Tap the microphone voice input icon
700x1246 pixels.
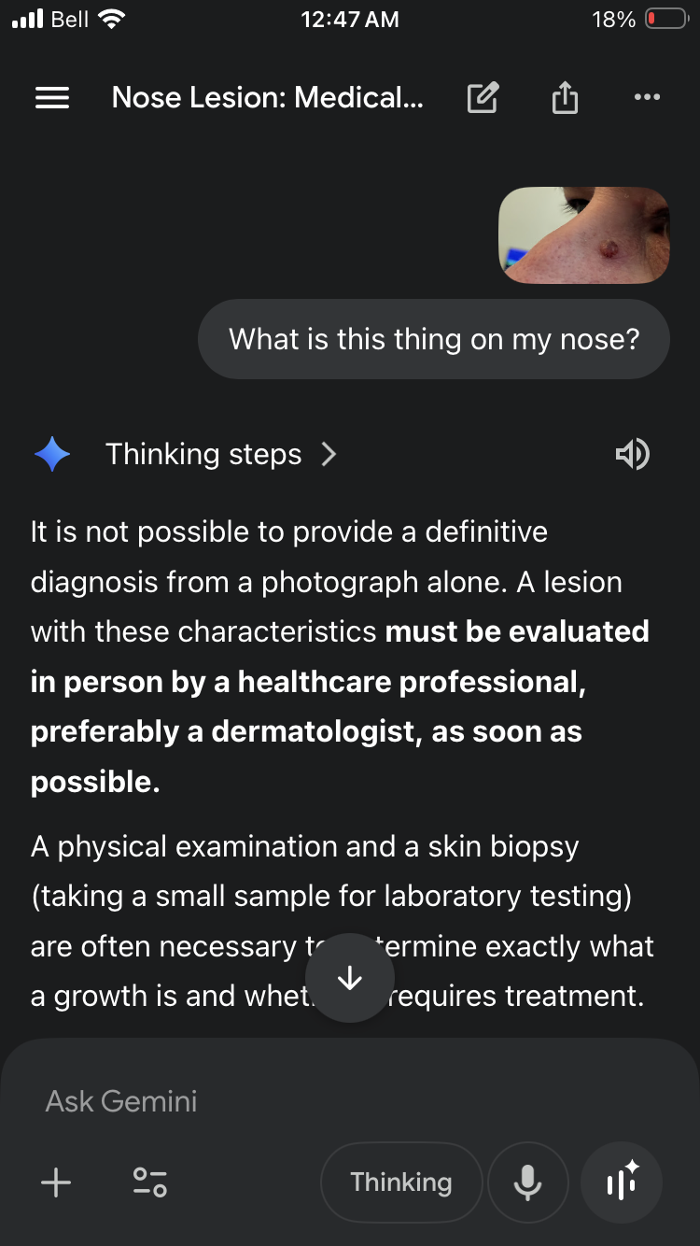[527, 1182]
